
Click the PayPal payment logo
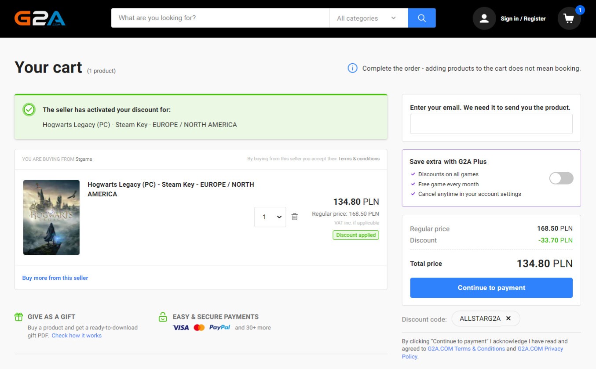tap(219, 328)
